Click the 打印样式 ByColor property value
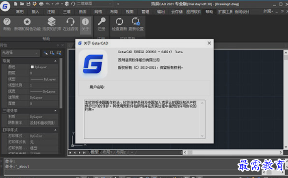Image resolution: width=288 pixels, height=178 pixels. (x=44, y=136)
